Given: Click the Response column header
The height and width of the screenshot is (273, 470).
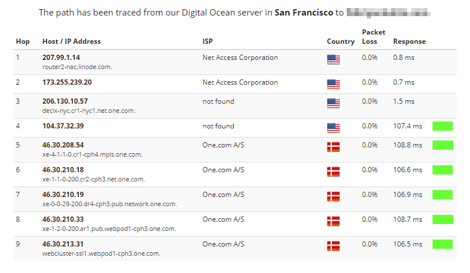Looking at the screenshot, I should click(409, 41).
